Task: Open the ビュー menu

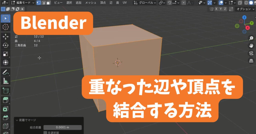Action: (58, 2)
